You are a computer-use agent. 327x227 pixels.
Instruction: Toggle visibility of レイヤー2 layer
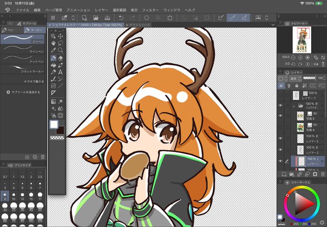click(280, 150)
